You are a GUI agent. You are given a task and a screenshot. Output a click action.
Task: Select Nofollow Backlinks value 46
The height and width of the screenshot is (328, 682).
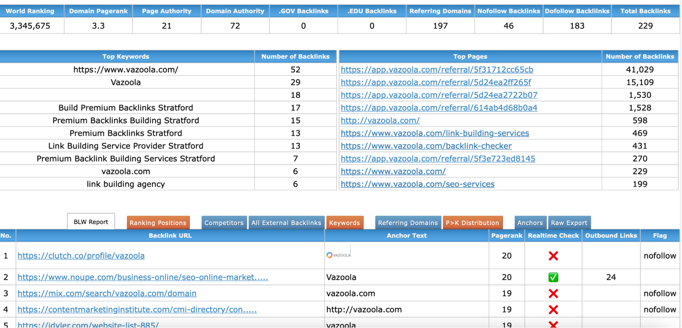pos(509,26)
